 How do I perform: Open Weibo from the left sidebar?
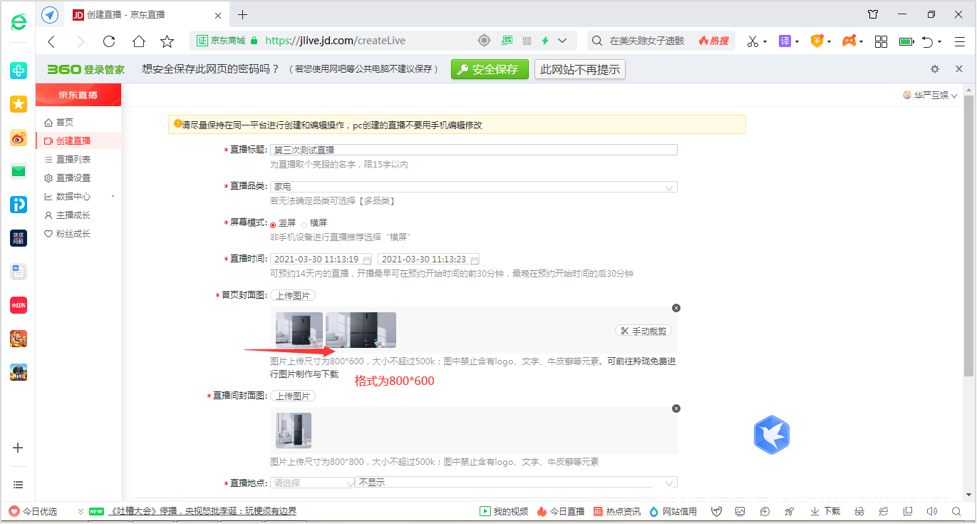click(x=18, y=138)
